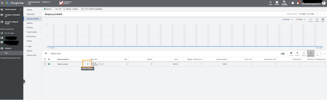Open the Reklamy page
The height and width of the screenshot is (100, 327).
pyautogui.click(x=30, y=23)
